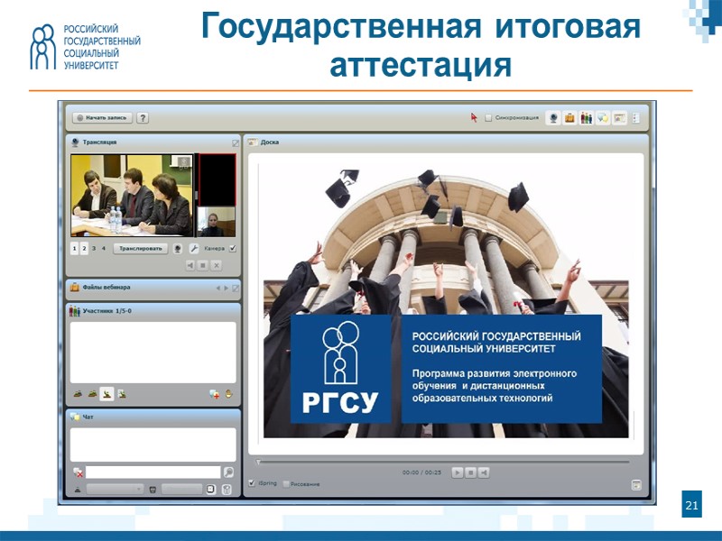Select the main conference video feed
722x541 pixels.
pos(132,196)
